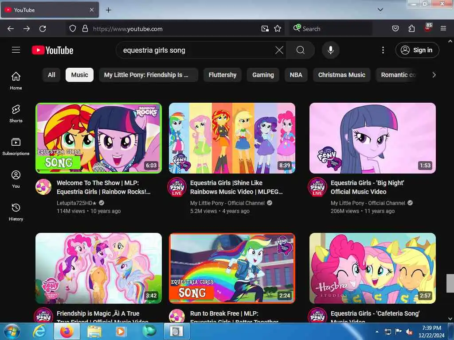Go forward with the browser forward arrow
This screenshot has width=454, height=340.
point(27,29)
